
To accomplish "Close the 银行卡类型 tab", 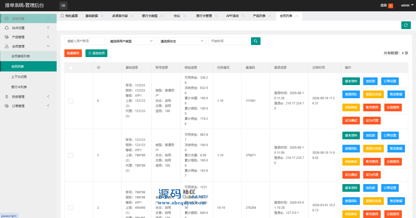I will click(162, 16).
